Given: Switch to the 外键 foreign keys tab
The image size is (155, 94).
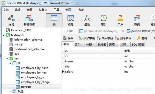Looking at the screenshot, I should pyautogui.click(x=90, y=45).
